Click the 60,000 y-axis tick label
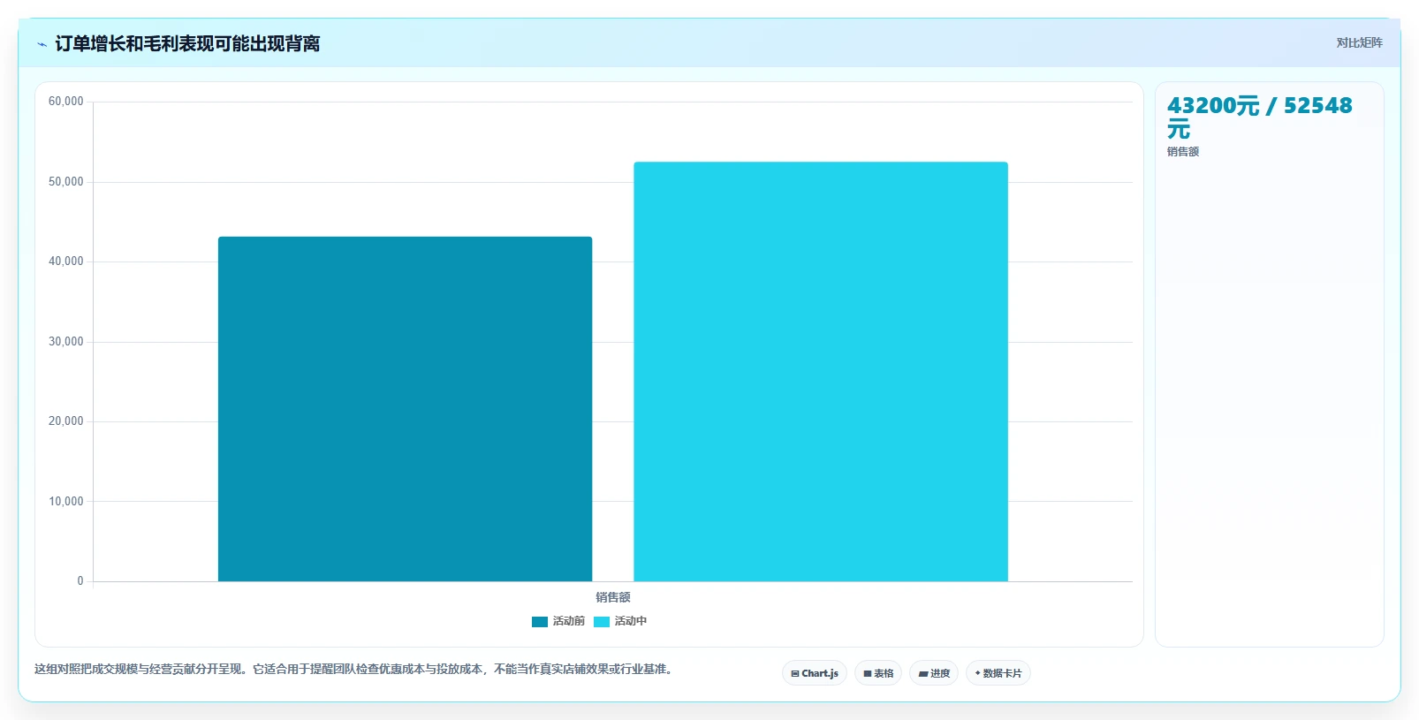The height and width of the screenshot is (720, 1419). point(66,102)
